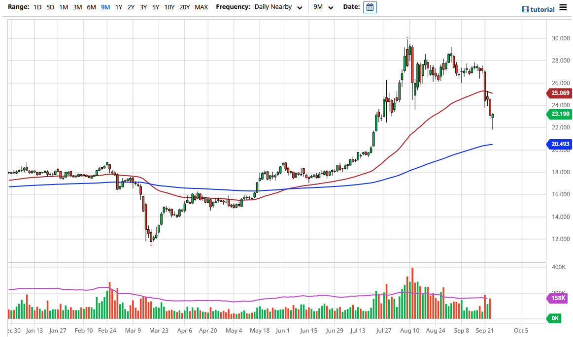Image resolution: width=573 pixels, height=337 pixels.
Task: Select the 20Y range button
Action: tap(185, 7)
